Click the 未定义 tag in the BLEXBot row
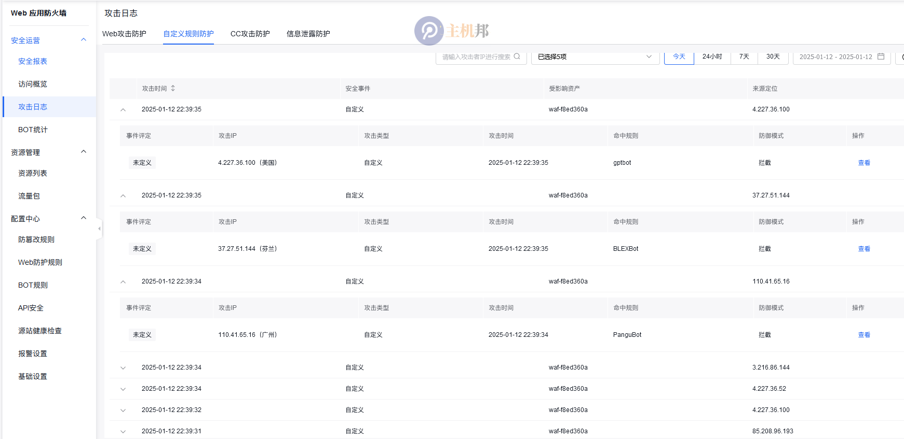The height and width of the screenshot is (439, 904). [142, 249]
